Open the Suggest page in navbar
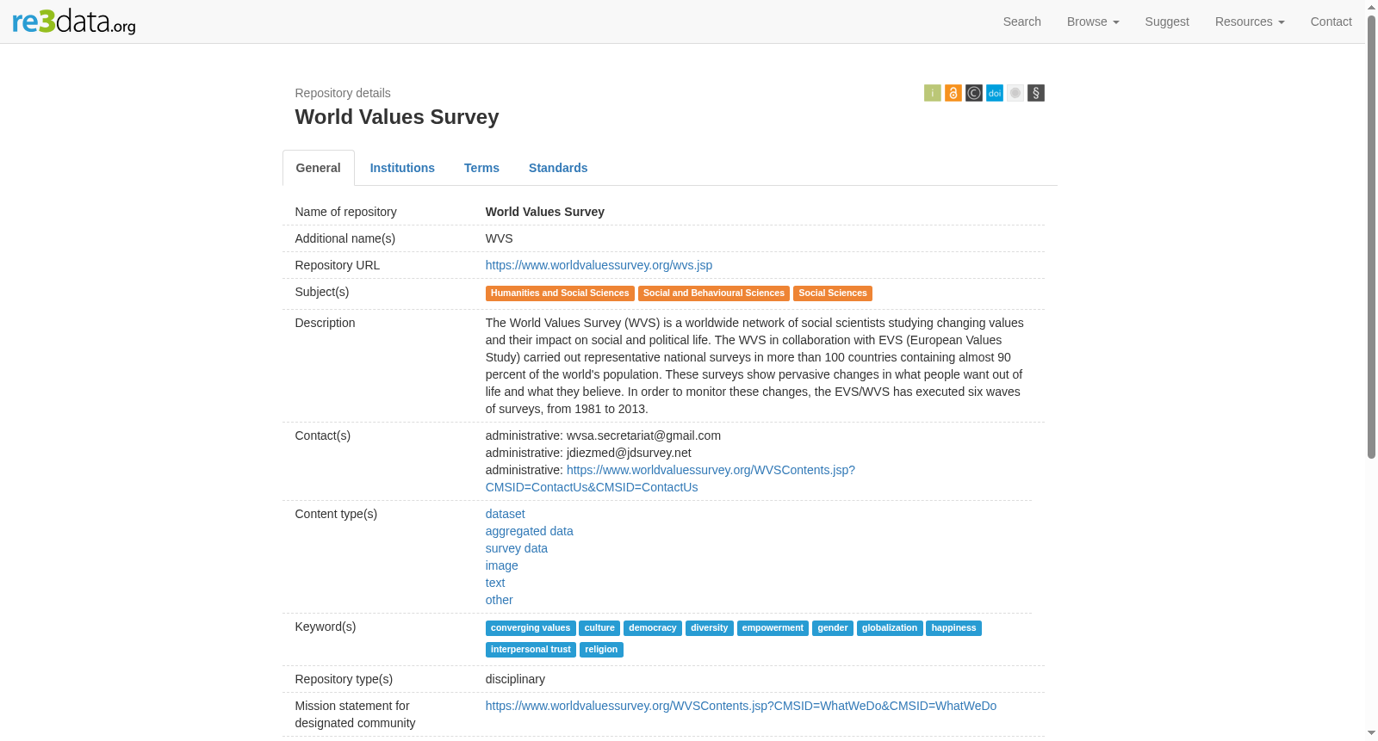Screen dimensions: 1378x741 (1167, 22)
